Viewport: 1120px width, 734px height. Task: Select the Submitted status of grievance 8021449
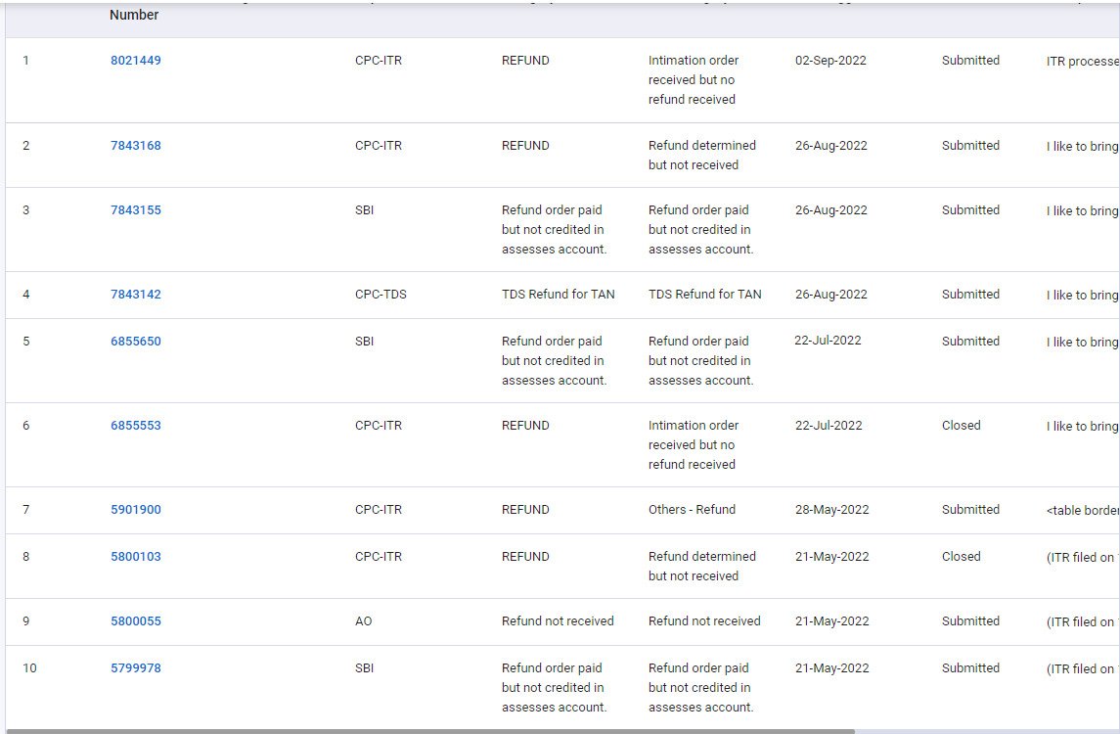pyautogui.click(x=970, y=60)
